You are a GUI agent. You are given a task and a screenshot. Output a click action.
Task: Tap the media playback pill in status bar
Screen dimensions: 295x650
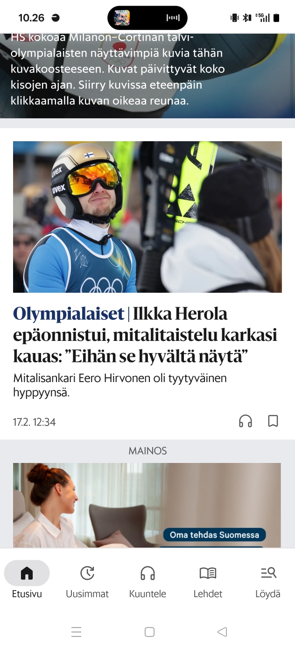147,18
